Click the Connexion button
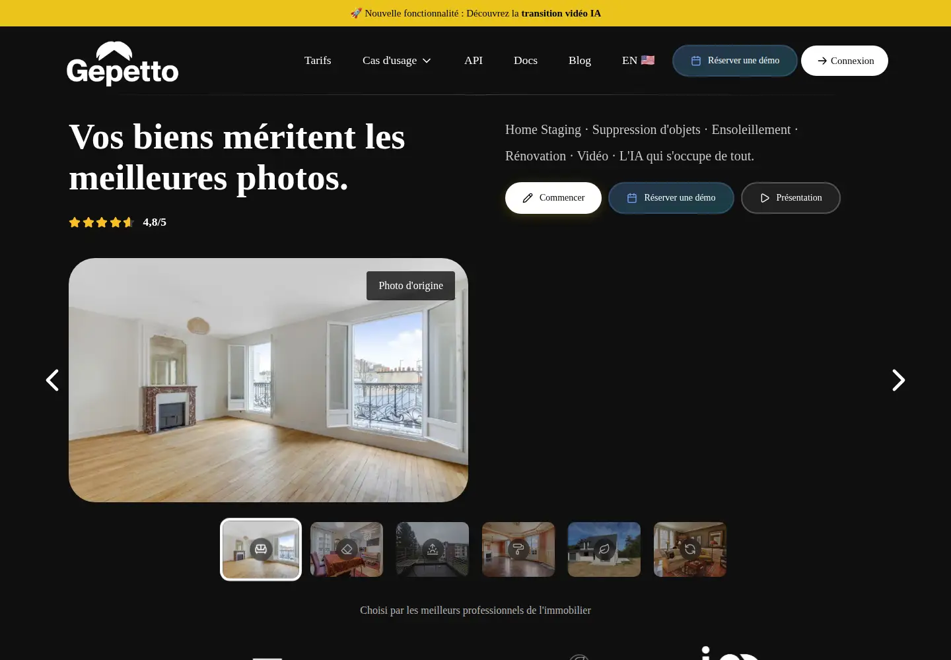Viewport: 951px width, 660px height. click(x=845, y=61)
